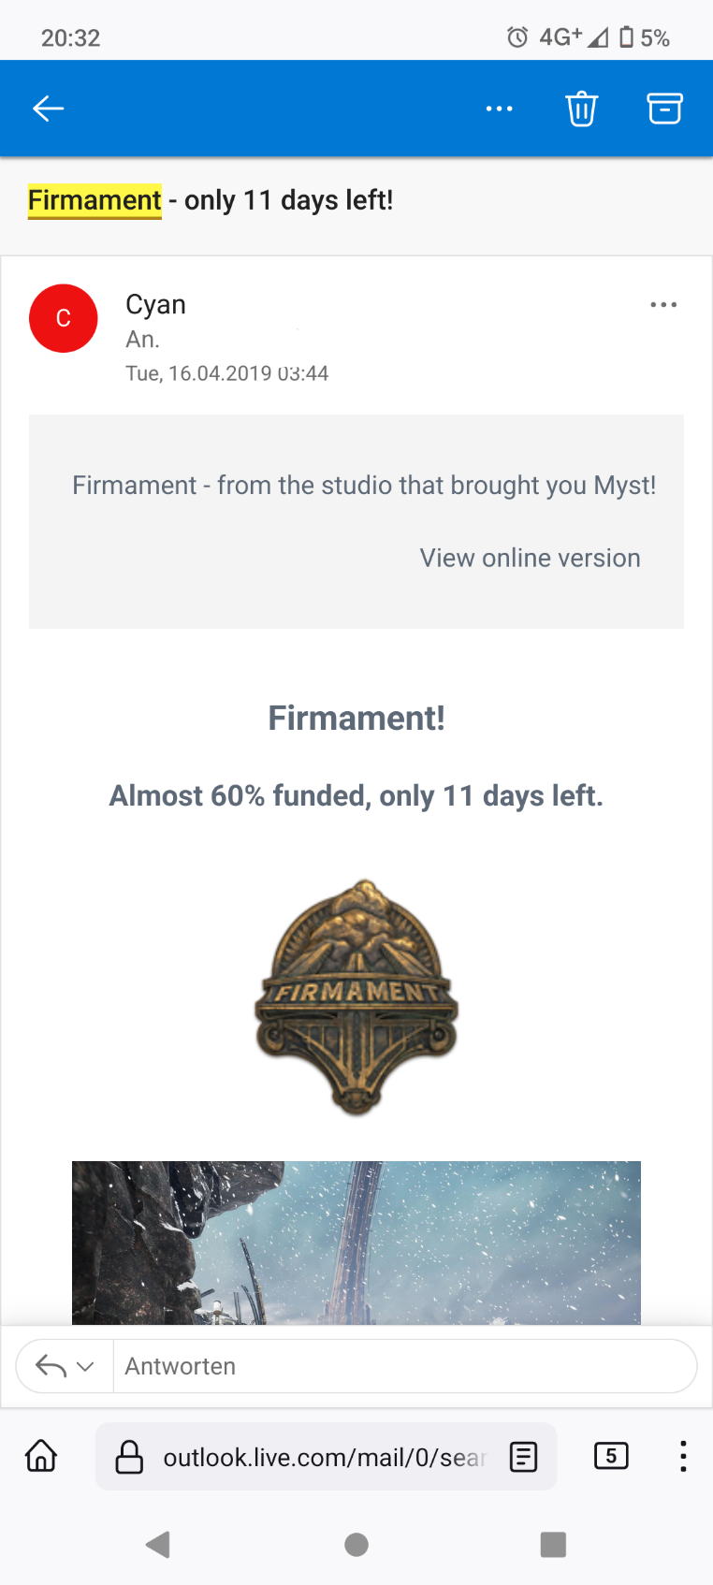Viewport: 713px width, 1585px height.
Task: Tap the outlook.live.com address bar URL
Action: tap(324, 1457)
